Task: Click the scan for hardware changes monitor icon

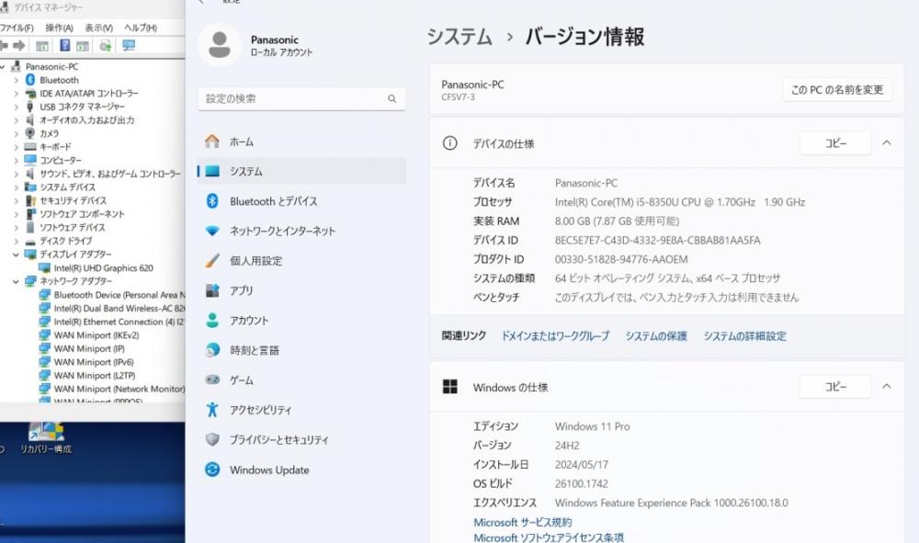Action: [x=129, y=46]
